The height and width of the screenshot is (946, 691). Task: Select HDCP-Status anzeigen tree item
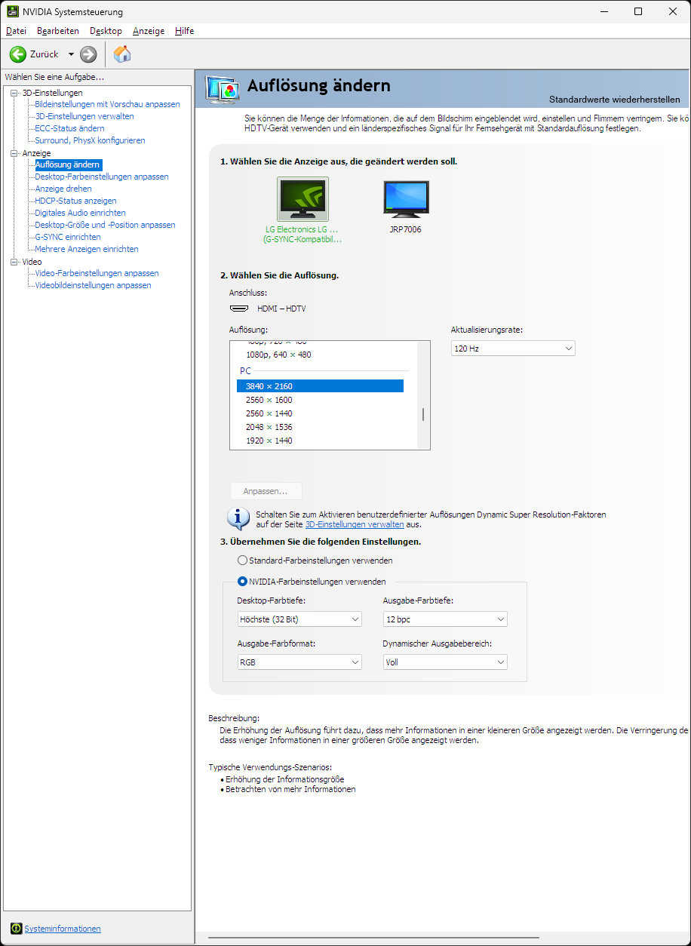point(75,201)
